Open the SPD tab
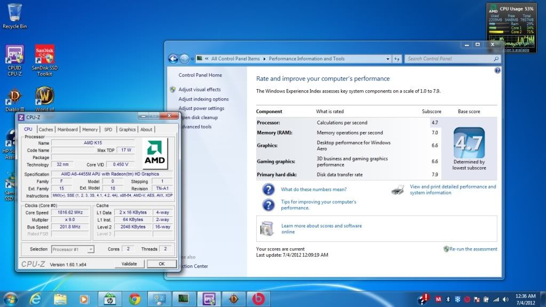Screen dimensions: 546x307 click(108, 130)
